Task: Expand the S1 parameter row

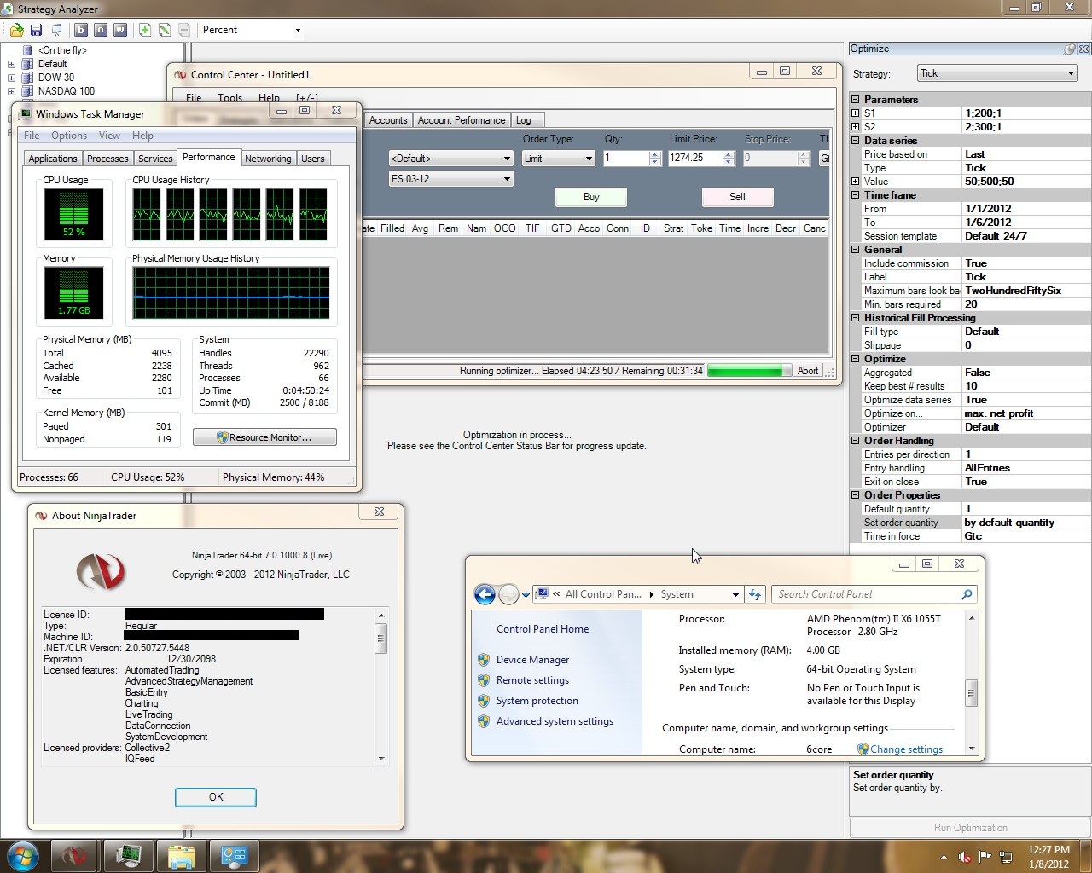Action: click(856, 113)
